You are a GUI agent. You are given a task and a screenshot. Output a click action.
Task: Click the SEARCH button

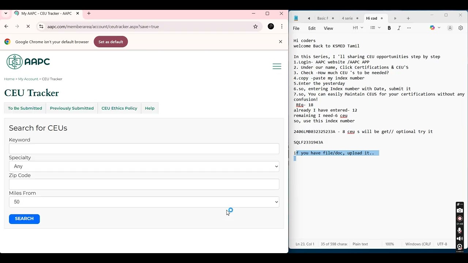24,218
